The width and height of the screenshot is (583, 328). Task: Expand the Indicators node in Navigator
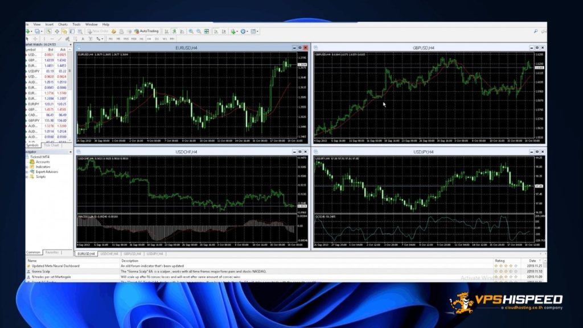(27, 167)
